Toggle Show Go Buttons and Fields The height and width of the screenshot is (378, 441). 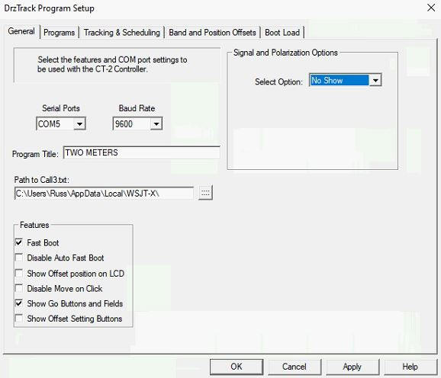19,303
